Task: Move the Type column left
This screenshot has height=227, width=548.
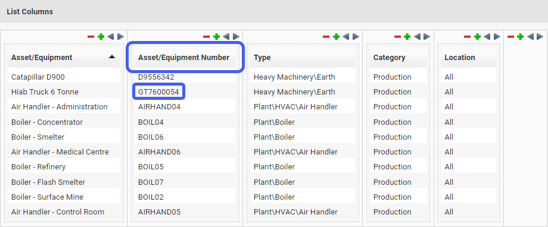Action: coord(346,37)
